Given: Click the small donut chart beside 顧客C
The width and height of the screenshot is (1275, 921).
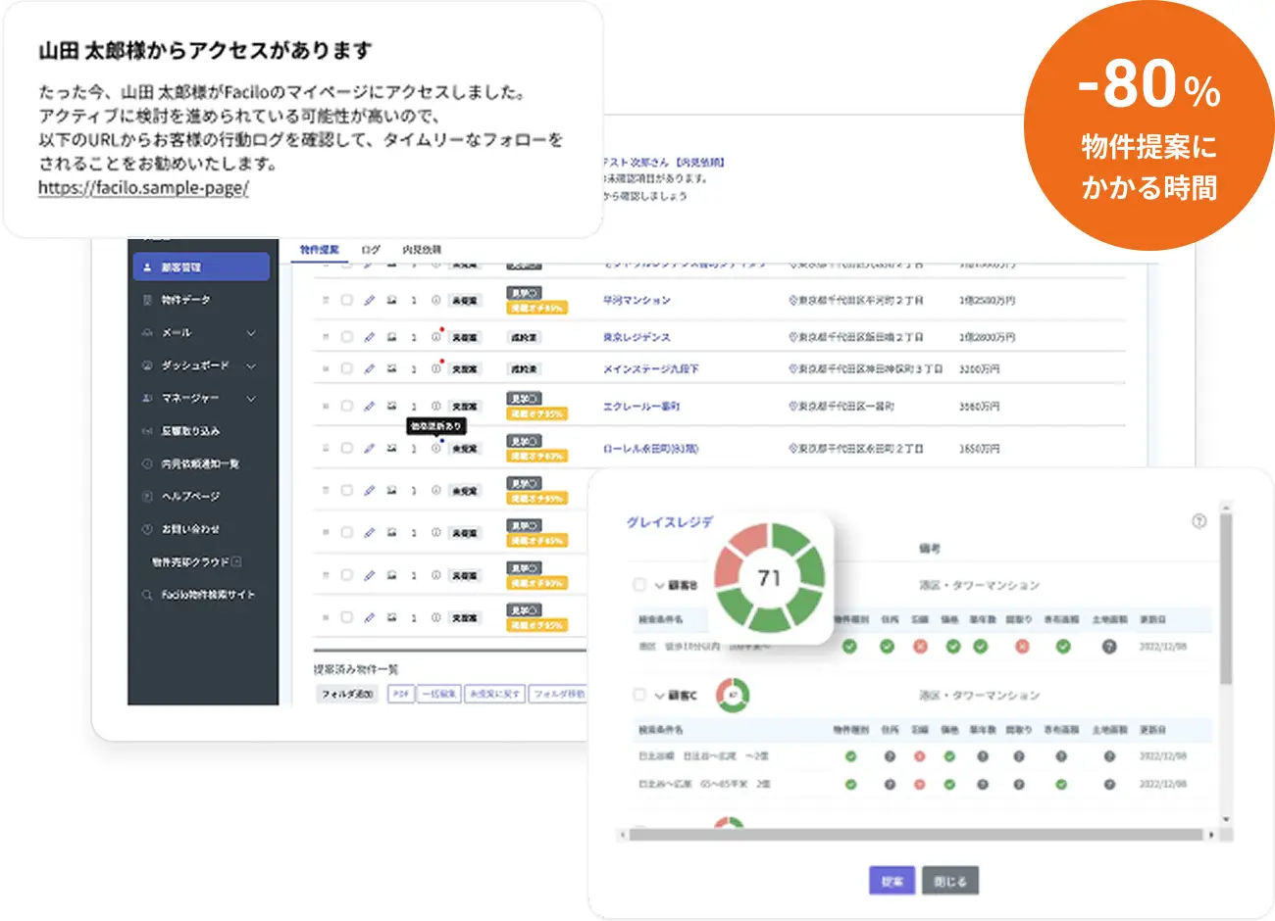Looking at the screenshot, I should [733, 695].
